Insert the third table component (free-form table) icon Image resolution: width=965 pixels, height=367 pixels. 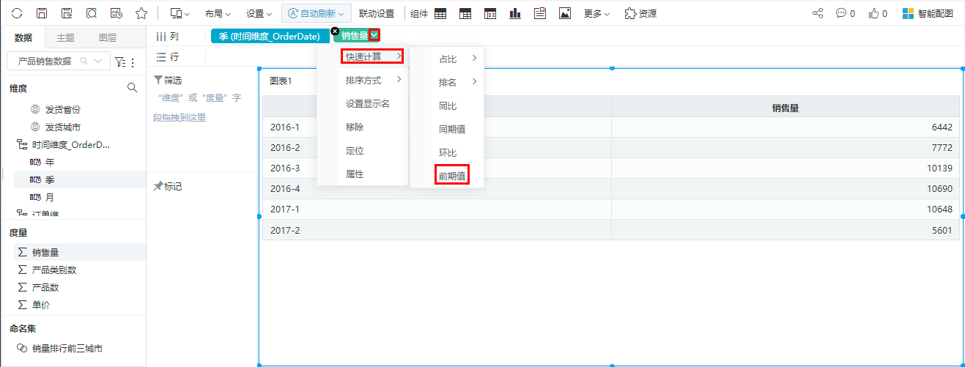(x=490, y=13)
